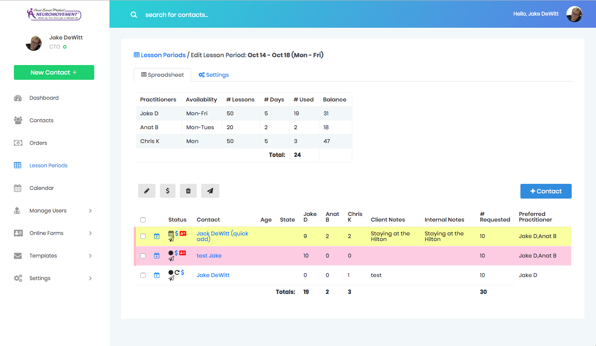Click the search magnifier icon
The width and height of the screenshot is (596, 346).
click(134, 15)
